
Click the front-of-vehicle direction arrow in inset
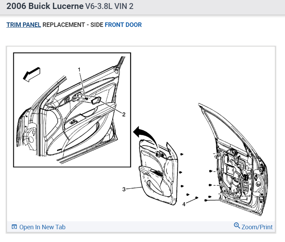pos(31,74)
